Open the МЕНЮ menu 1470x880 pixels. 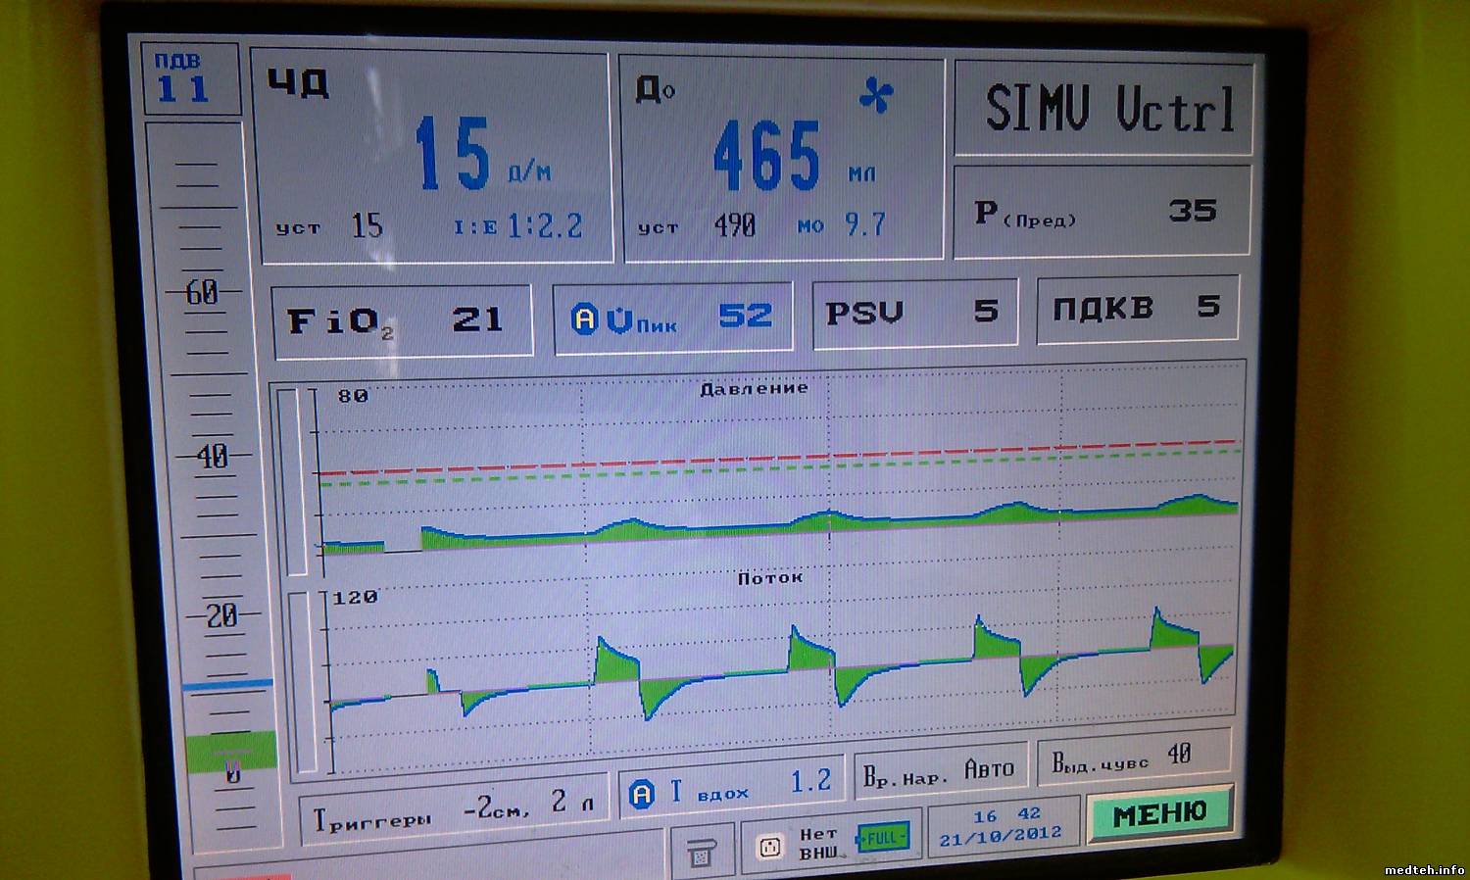coord(1159,812)
